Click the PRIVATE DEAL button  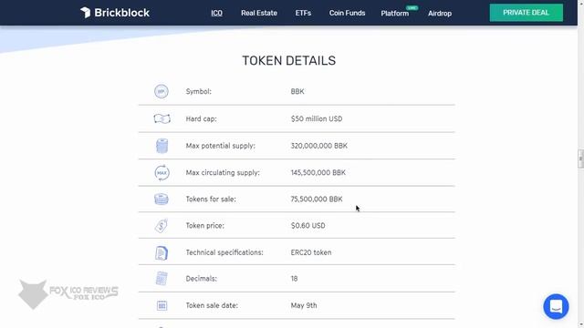pos(526,13)
